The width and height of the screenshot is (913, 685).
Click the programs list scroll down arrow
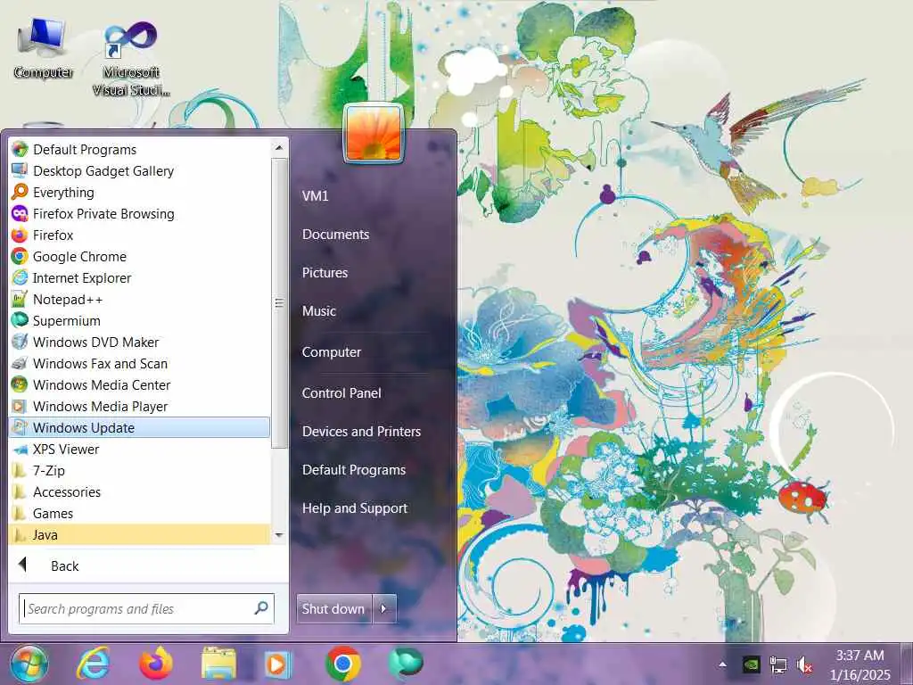click(279, 535)
